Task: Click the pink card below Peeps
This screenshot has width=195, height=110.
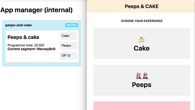Action: pos(142,106)
